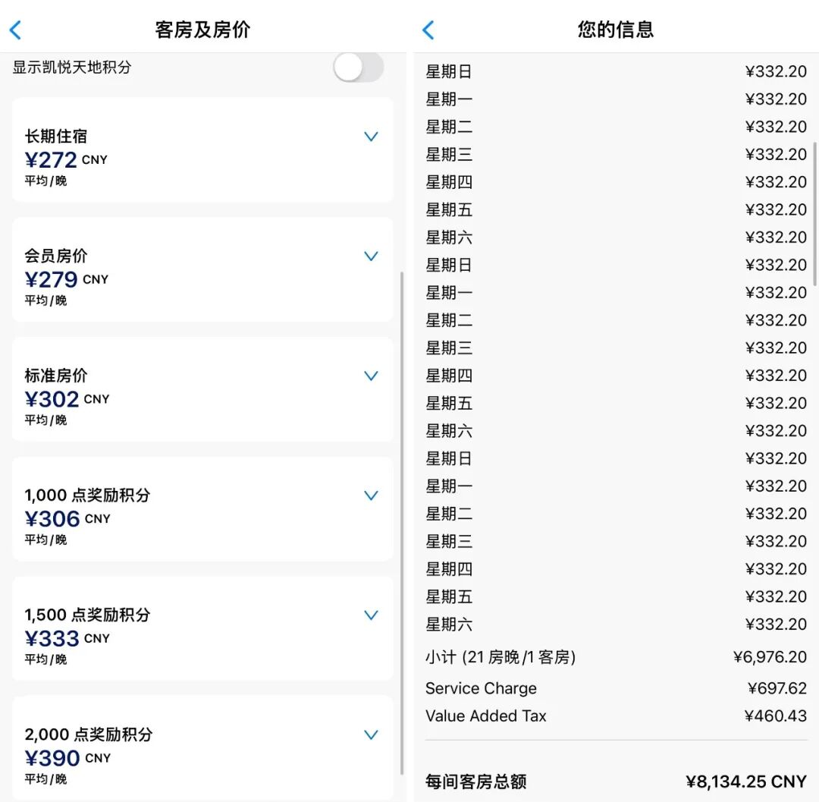The width and height of the screenshot is (819, 802).
Task: Click the back arrow on 客房及房价 page
Action: click(15, 29)
